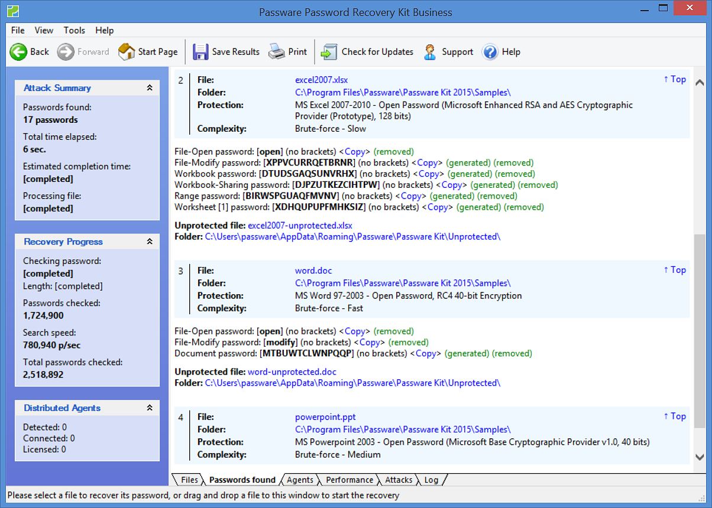Collapse the Recovery Progress panel

pyautogui.click(x=150, y=242)
